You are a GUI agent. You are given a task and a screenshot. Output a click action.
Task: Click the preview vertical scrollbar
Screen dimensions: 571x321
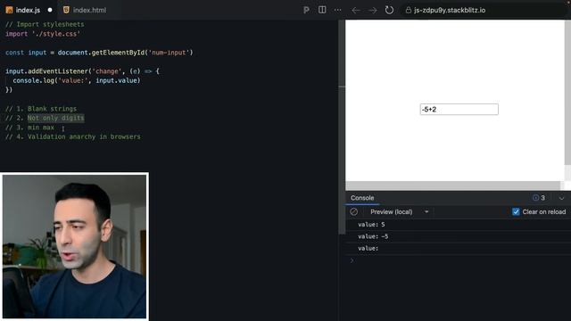[567, 93]
